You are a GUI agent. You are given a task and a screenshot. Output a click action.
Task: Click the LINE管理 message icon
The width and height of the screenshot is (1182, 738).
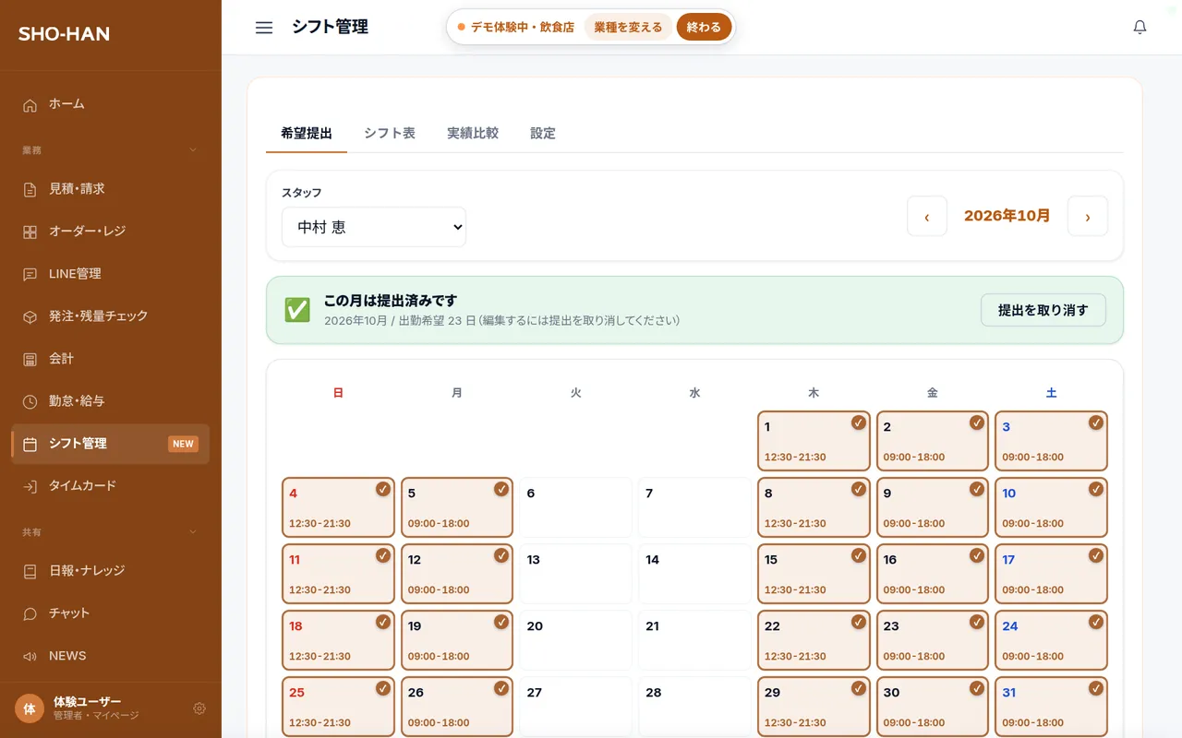click(x=30, y=274)
